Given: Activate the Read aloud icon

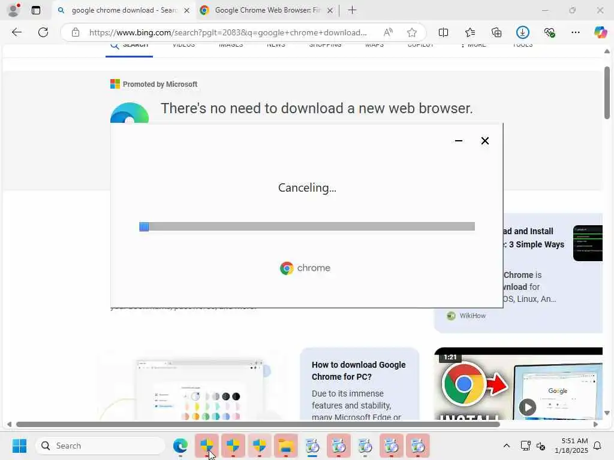Looking at the screenshot, I should pyautogui.click(x=388, y=32).
